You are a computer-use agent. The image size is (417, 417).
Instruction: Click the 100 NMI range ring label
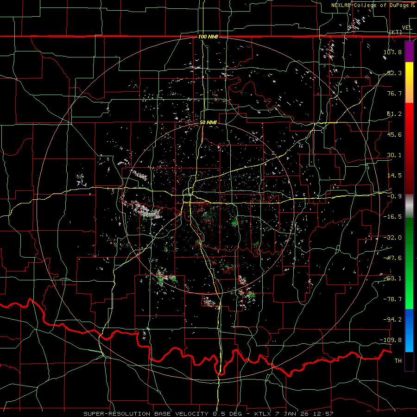(208, 37)
